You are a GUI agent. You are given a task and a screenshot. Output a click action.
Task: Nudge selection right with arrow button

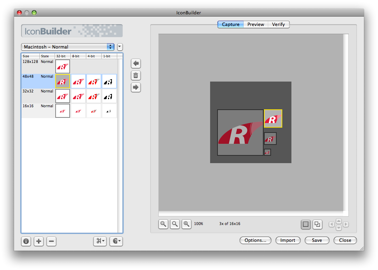pyautogui.click(x=346, y=224)
